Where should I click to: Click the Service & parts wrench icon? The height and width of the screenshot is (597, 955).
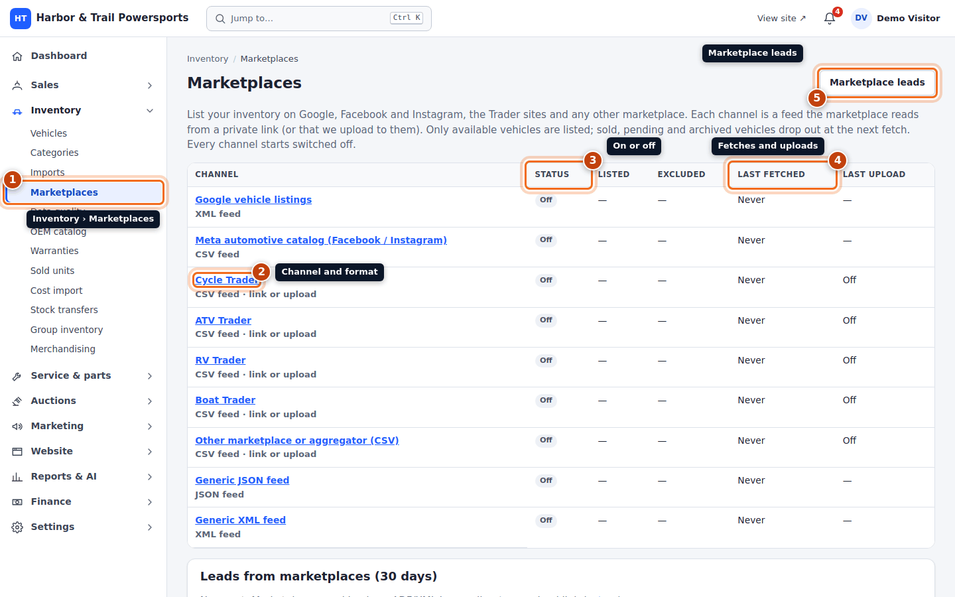[x=17, y=376]
